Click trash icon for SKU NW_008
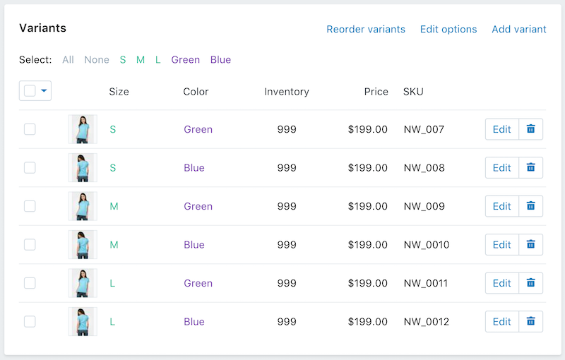The height and width of the screenshot is (360, 565). pos(531,168)
